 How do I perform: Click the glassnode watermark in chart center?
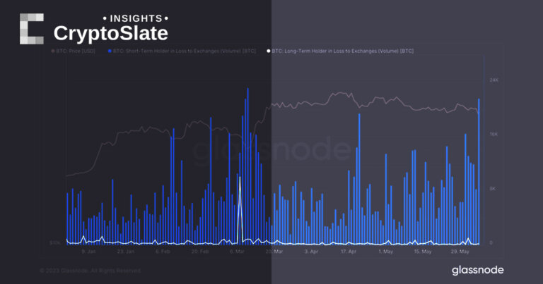tap(271, 149)
